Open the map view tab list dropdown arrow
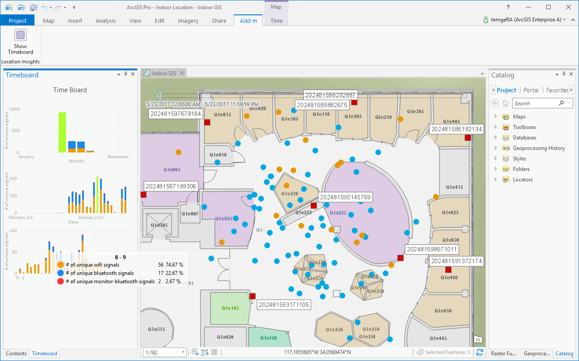This screenshot has width=579, height=361. [x=482, y=73]
